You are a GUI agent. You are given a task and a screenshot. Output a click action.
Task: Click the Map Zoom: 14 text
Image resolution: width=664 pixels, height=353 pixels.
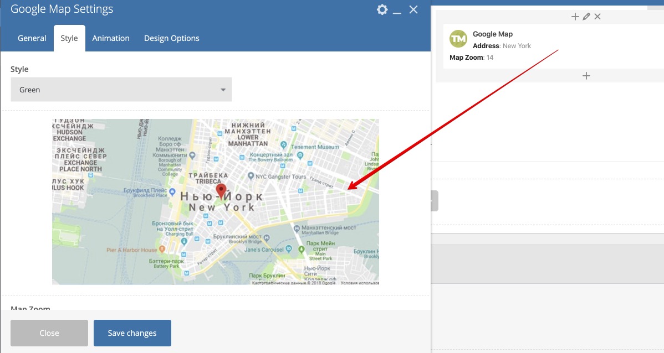471,58
